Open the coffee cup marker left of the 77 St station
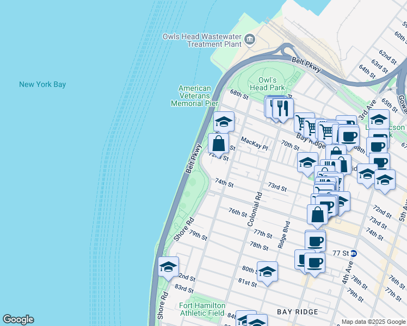 tap(315, 241)
